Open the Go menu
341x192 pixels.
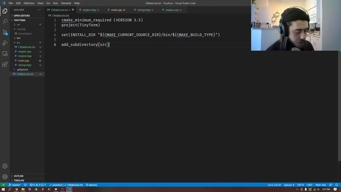pyautogui.click(x=48, y=3)
